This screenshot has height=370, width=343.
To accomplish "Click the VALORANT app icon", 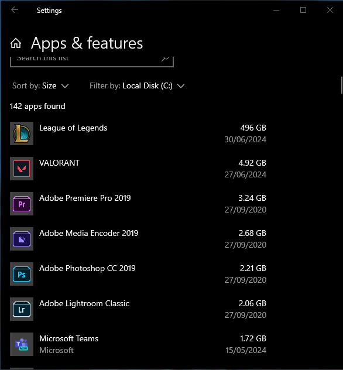I will (x=22, y=169).
